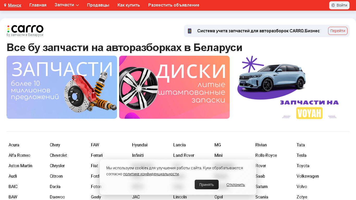Image resolution: width=356 pixels, height=200 pixels.
Task: Open the Lancia brand link
Action: pyautogui.click(x=180, y=145)
